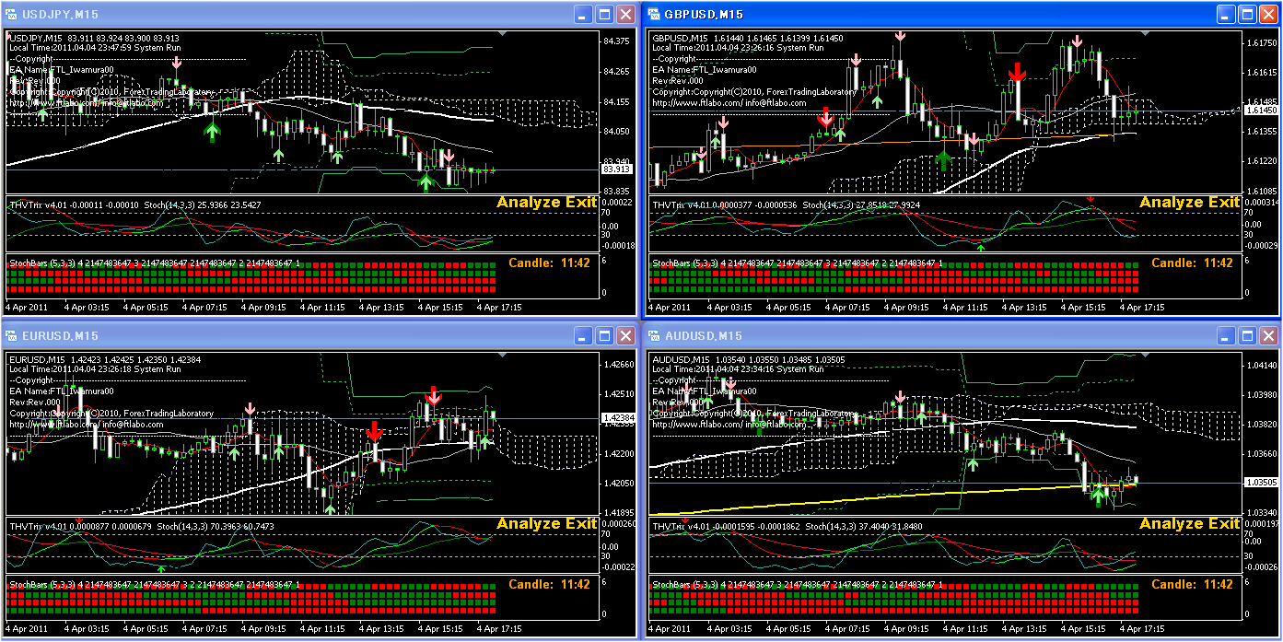Click the THVTrix v4.01 label in the USDJPY chart
The height and width of the screenshot is (642, 1283).
coord(40,204)
